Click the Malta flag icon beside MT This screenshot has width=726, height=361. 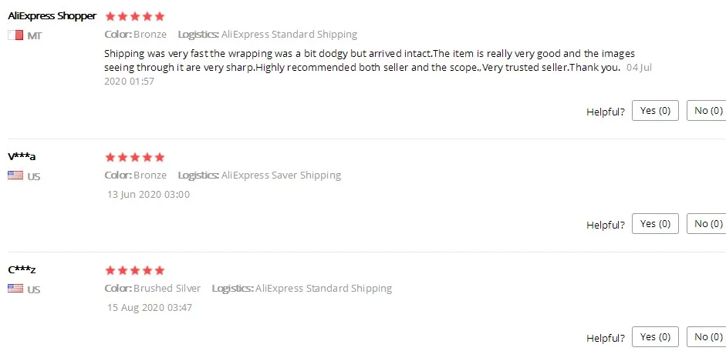(x=15, y=36)
